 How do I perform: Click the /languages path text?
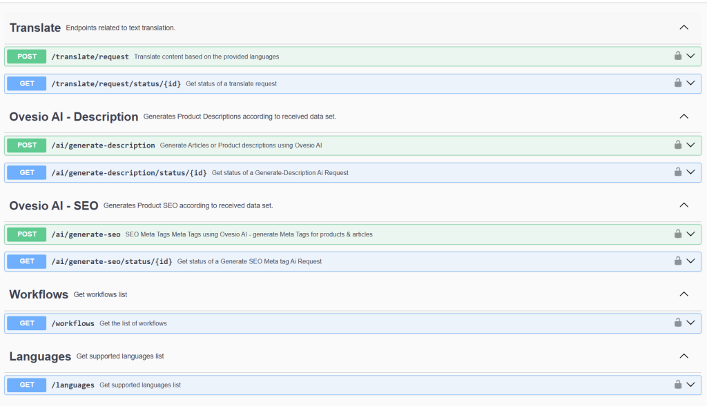point(72,385)
